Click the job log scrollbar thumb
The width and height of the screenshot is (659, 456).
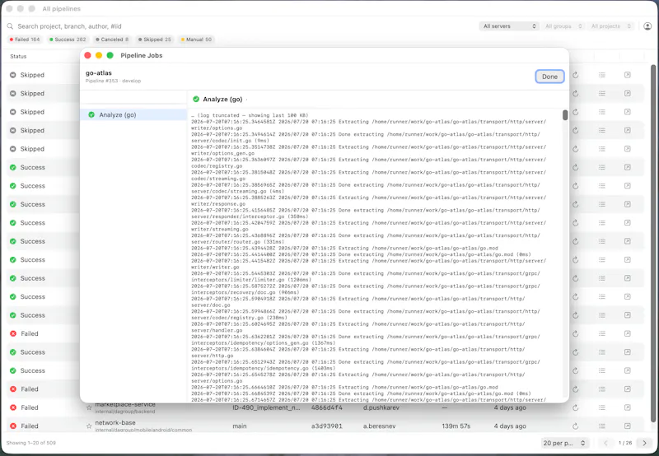click(x=565, y=115)
